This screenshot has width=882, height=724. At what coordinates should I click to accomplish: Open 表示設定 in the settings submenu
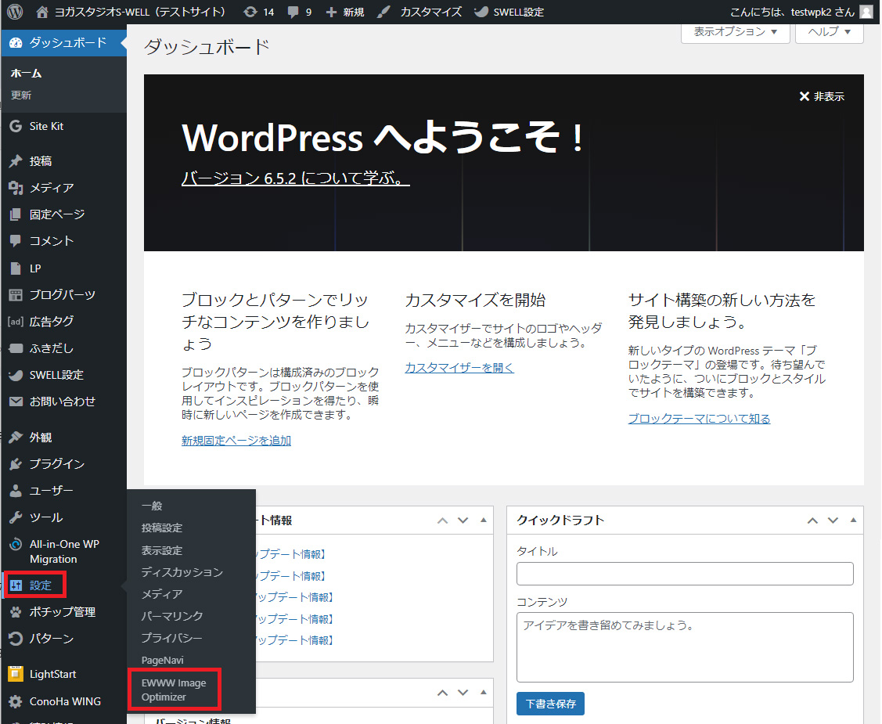tap(162, 550)
